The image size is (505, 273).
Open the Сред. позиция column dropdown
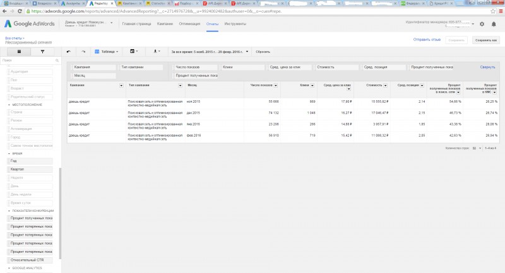tap(422, 86)
